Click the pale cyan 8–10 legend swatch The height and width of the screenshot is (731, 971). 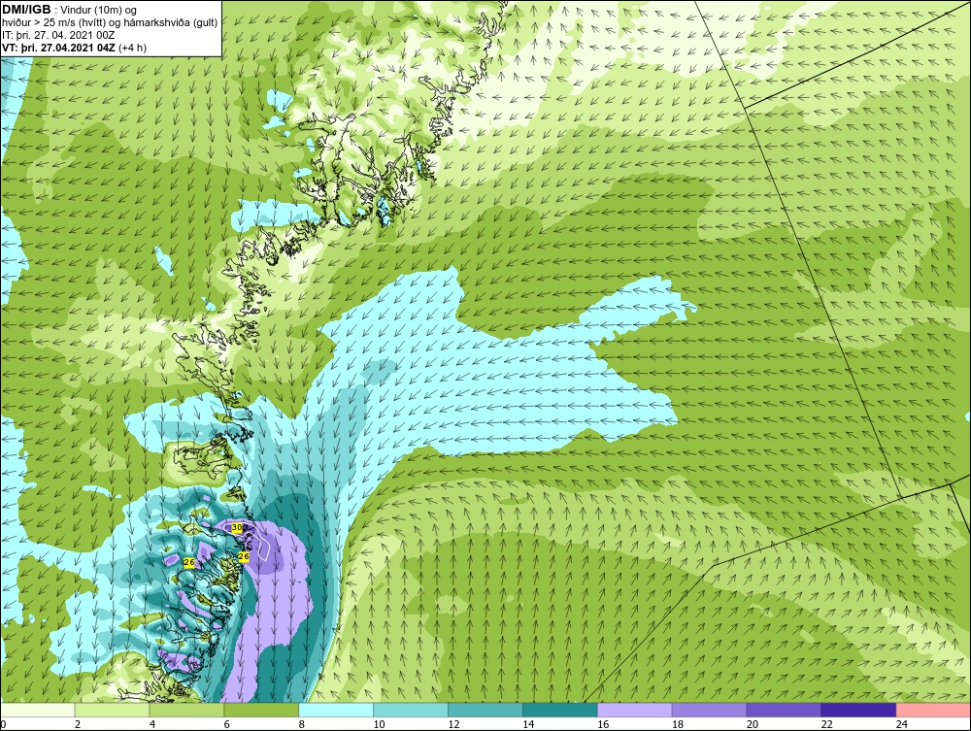tap(336, 710)
